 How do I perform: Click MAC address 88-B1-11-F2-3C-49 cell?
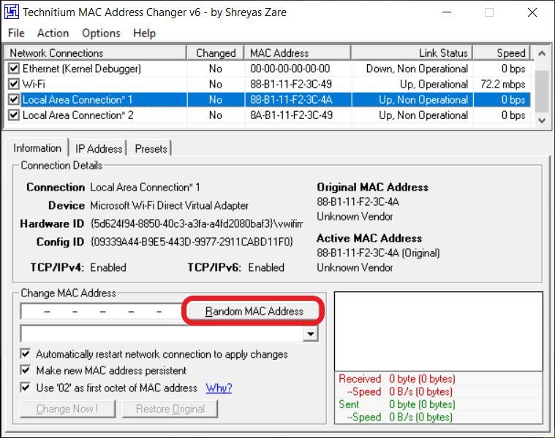tap(291, 84)
